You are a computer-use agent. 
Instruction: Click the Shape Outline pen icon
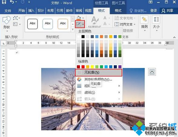(x=79, y=24)
